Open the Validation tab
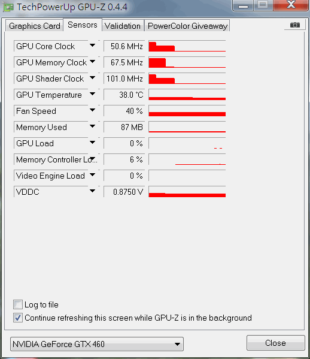This screenshot has height=359, width=310. pyautogui.click(x=123, y=26)
